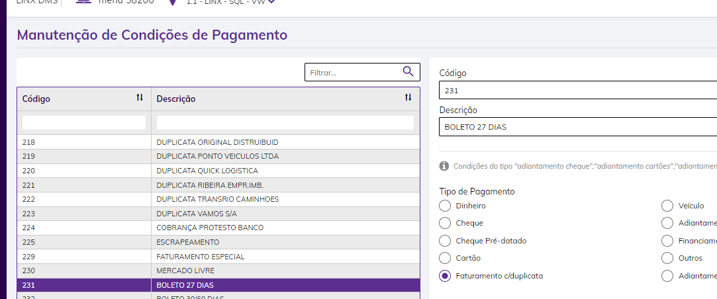The image size is (717, 299).
Task: Click the info icon beside Condições note
Action: coord(444,166)
